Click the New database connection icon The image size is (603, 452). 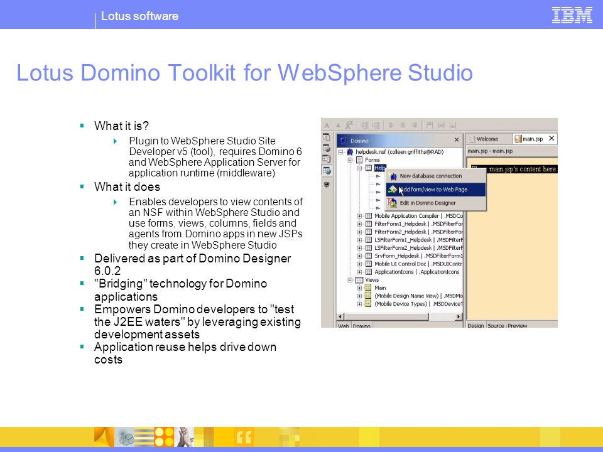point(393,176)
